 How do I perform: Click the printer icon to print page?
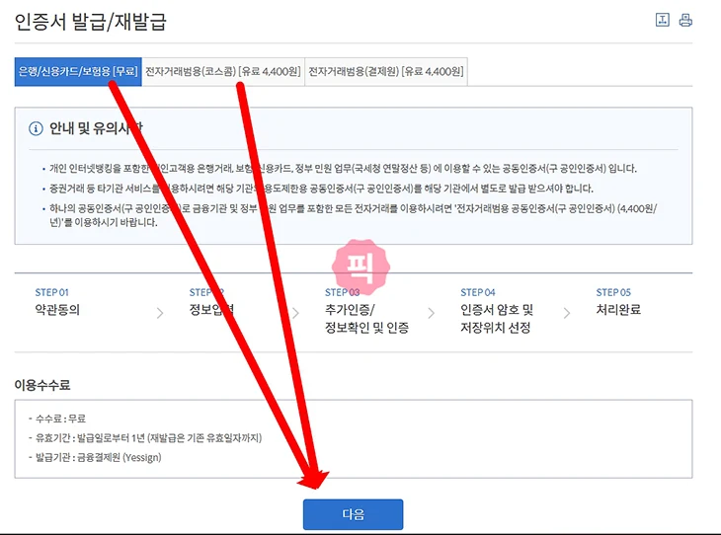685,20
